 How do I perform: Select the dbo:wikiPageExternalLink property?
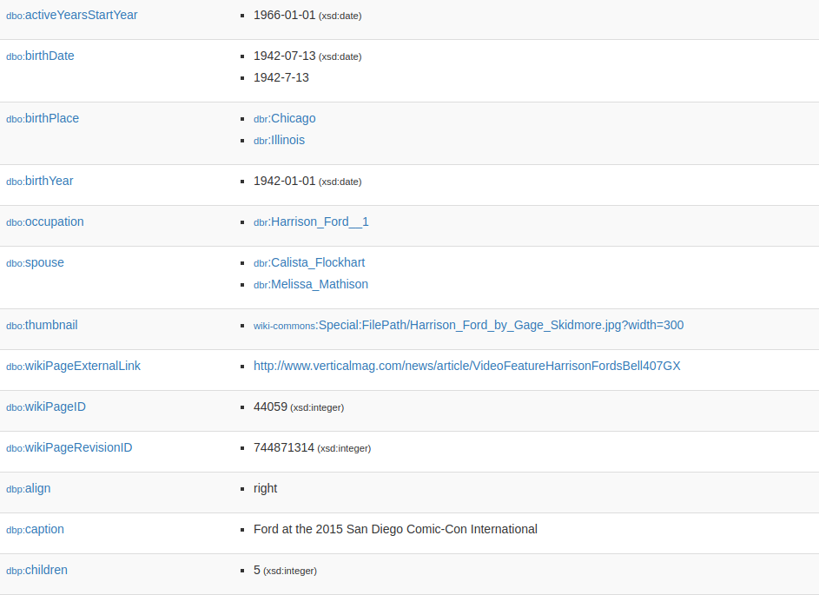click(73, 366)
